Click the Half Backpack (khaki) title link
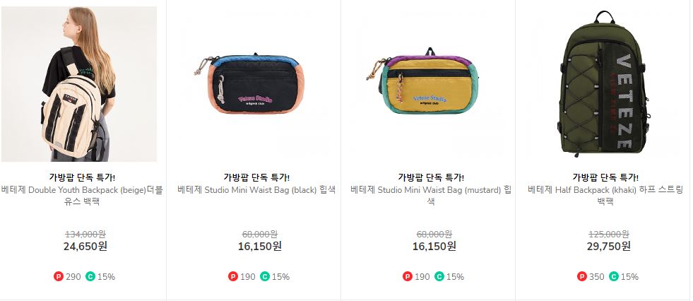This screenshot has height=301, width=693. click(x=605, y=196)
